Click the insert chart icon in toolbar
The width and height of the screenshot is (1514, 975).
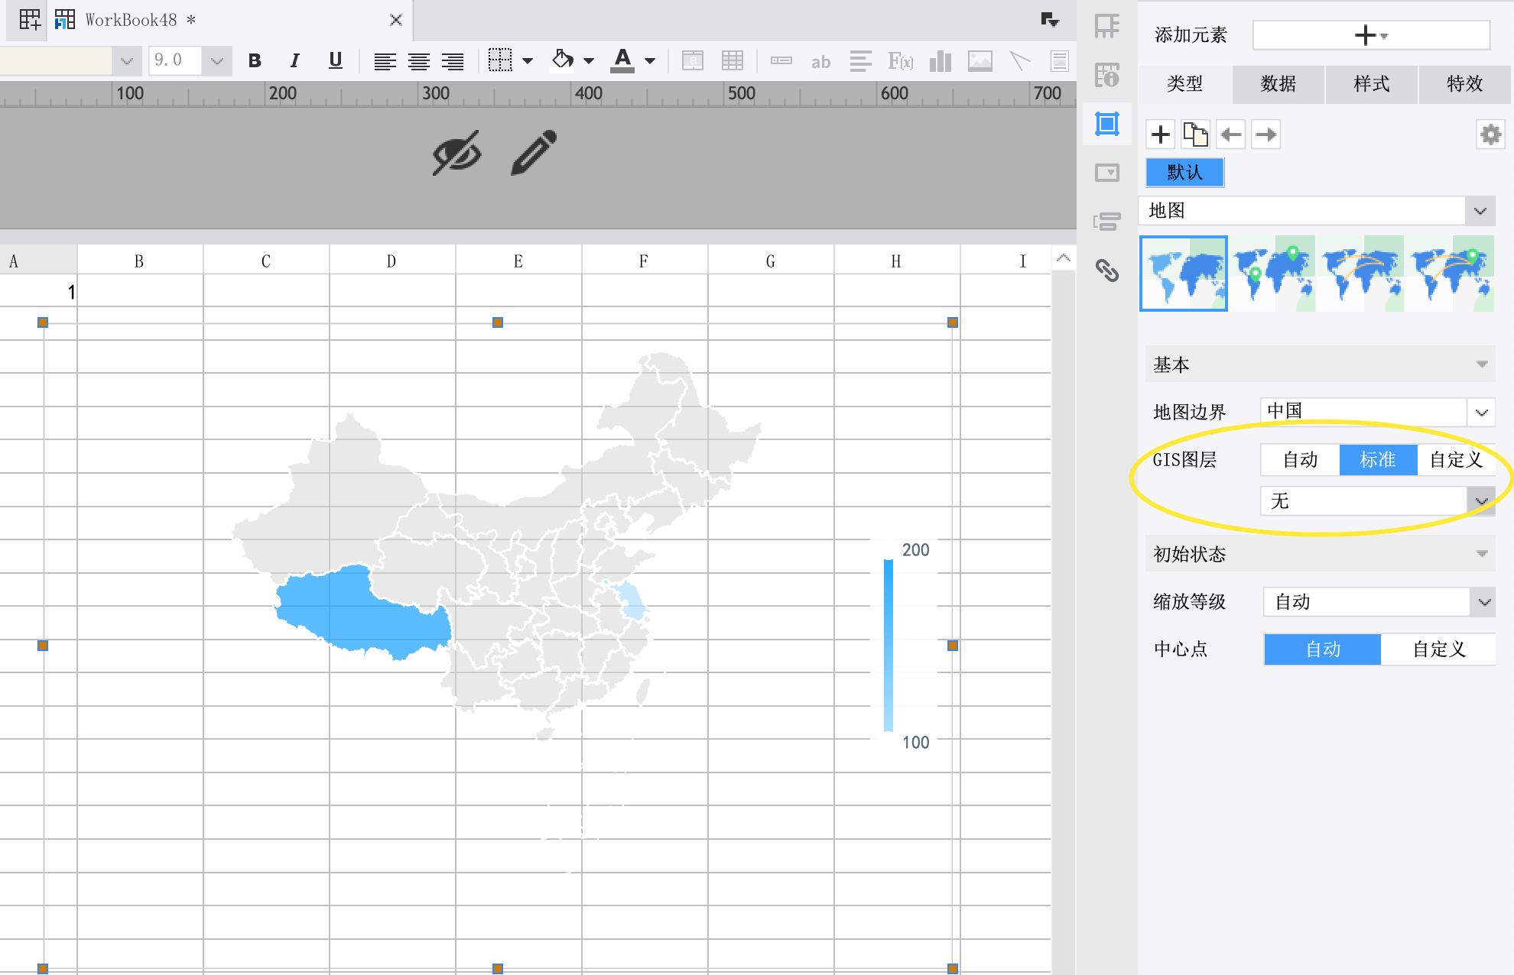click(x=941, y=60)
